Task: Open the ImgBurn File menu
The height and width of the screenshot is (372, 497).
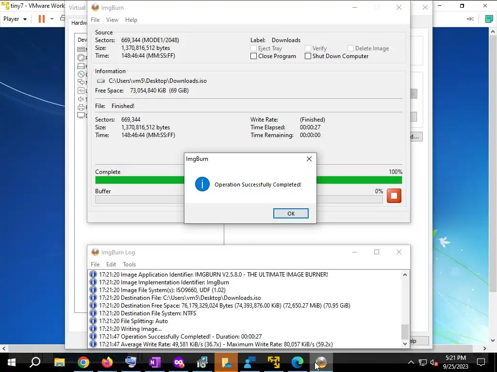Action: click(x=95, y=19)
